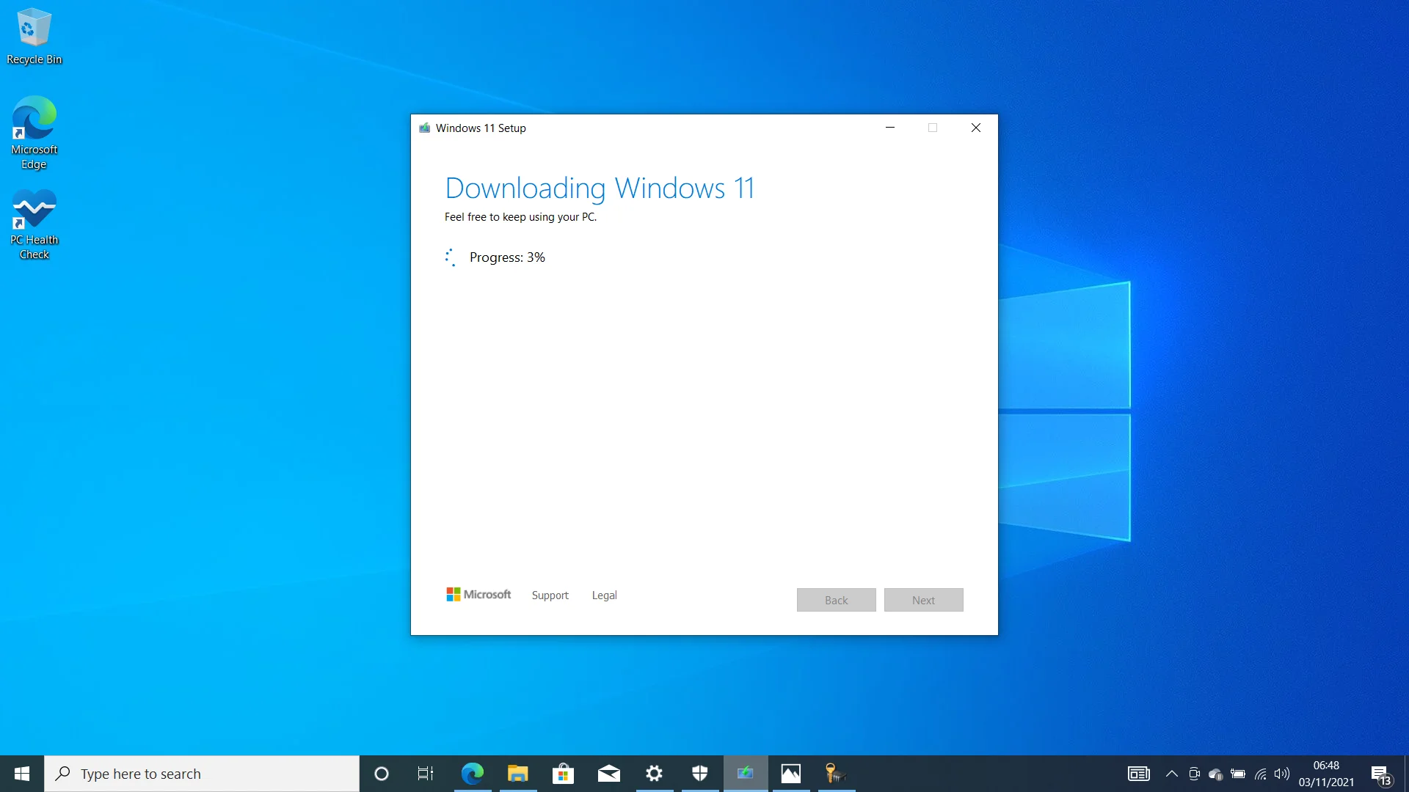Open Microsoft Edge from taskbar
Screen dimensions: 1409x792
(473, 774)
